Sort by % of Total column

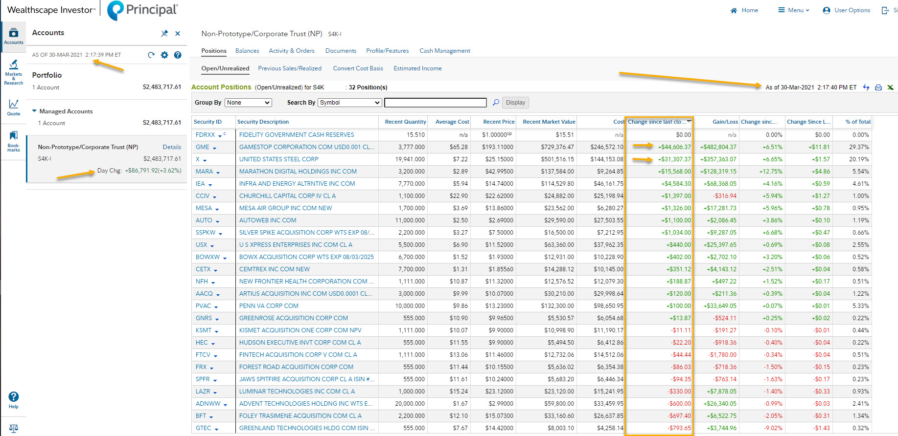[858, 122]
